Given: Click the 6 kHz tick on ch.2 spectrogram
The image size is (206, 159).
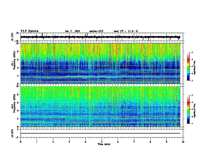Looking at the screenshot, I should point(18,103).
